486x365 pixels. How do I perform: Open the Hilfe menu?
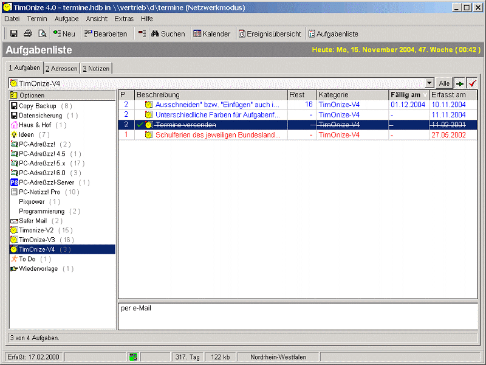click(x=146, y=19)
